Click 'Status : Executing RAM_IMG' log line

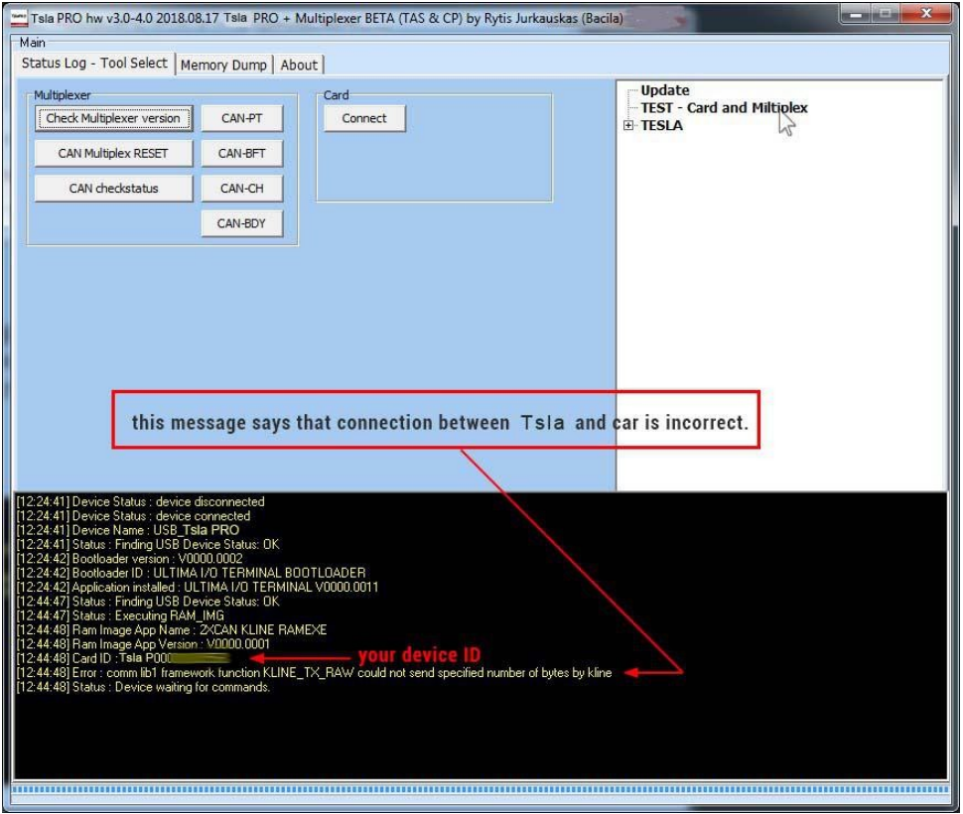120,615
